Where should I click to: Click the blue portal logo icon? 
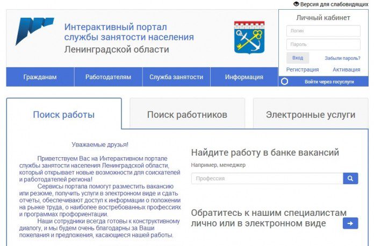(34, 31)
